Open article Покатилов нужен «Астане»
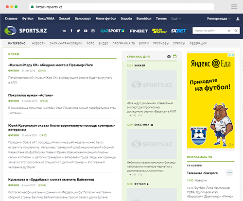The image size is (243, 201). coord(31,95)
